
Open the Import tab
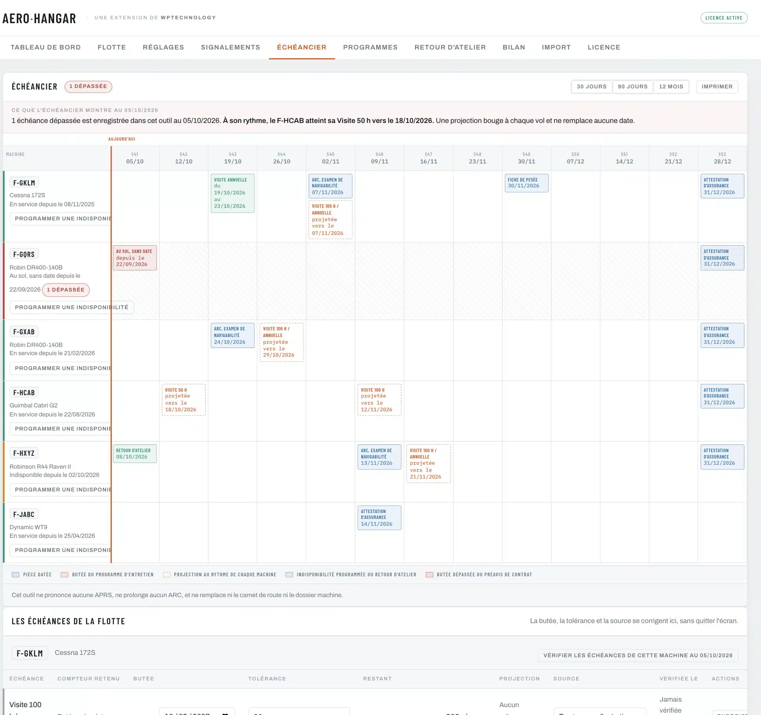556,47
